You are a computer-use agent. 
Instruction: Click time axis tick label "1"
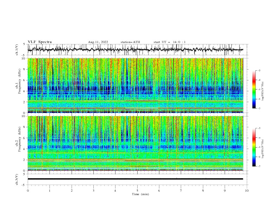click(49, 191)
